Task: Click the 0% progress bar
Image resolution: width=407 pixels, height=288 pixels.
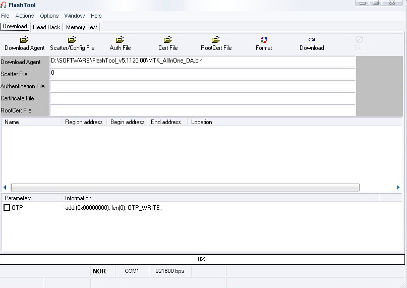Action: [202, 259]
